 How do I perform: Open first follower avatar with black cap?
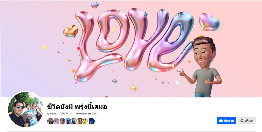point(51,121)
